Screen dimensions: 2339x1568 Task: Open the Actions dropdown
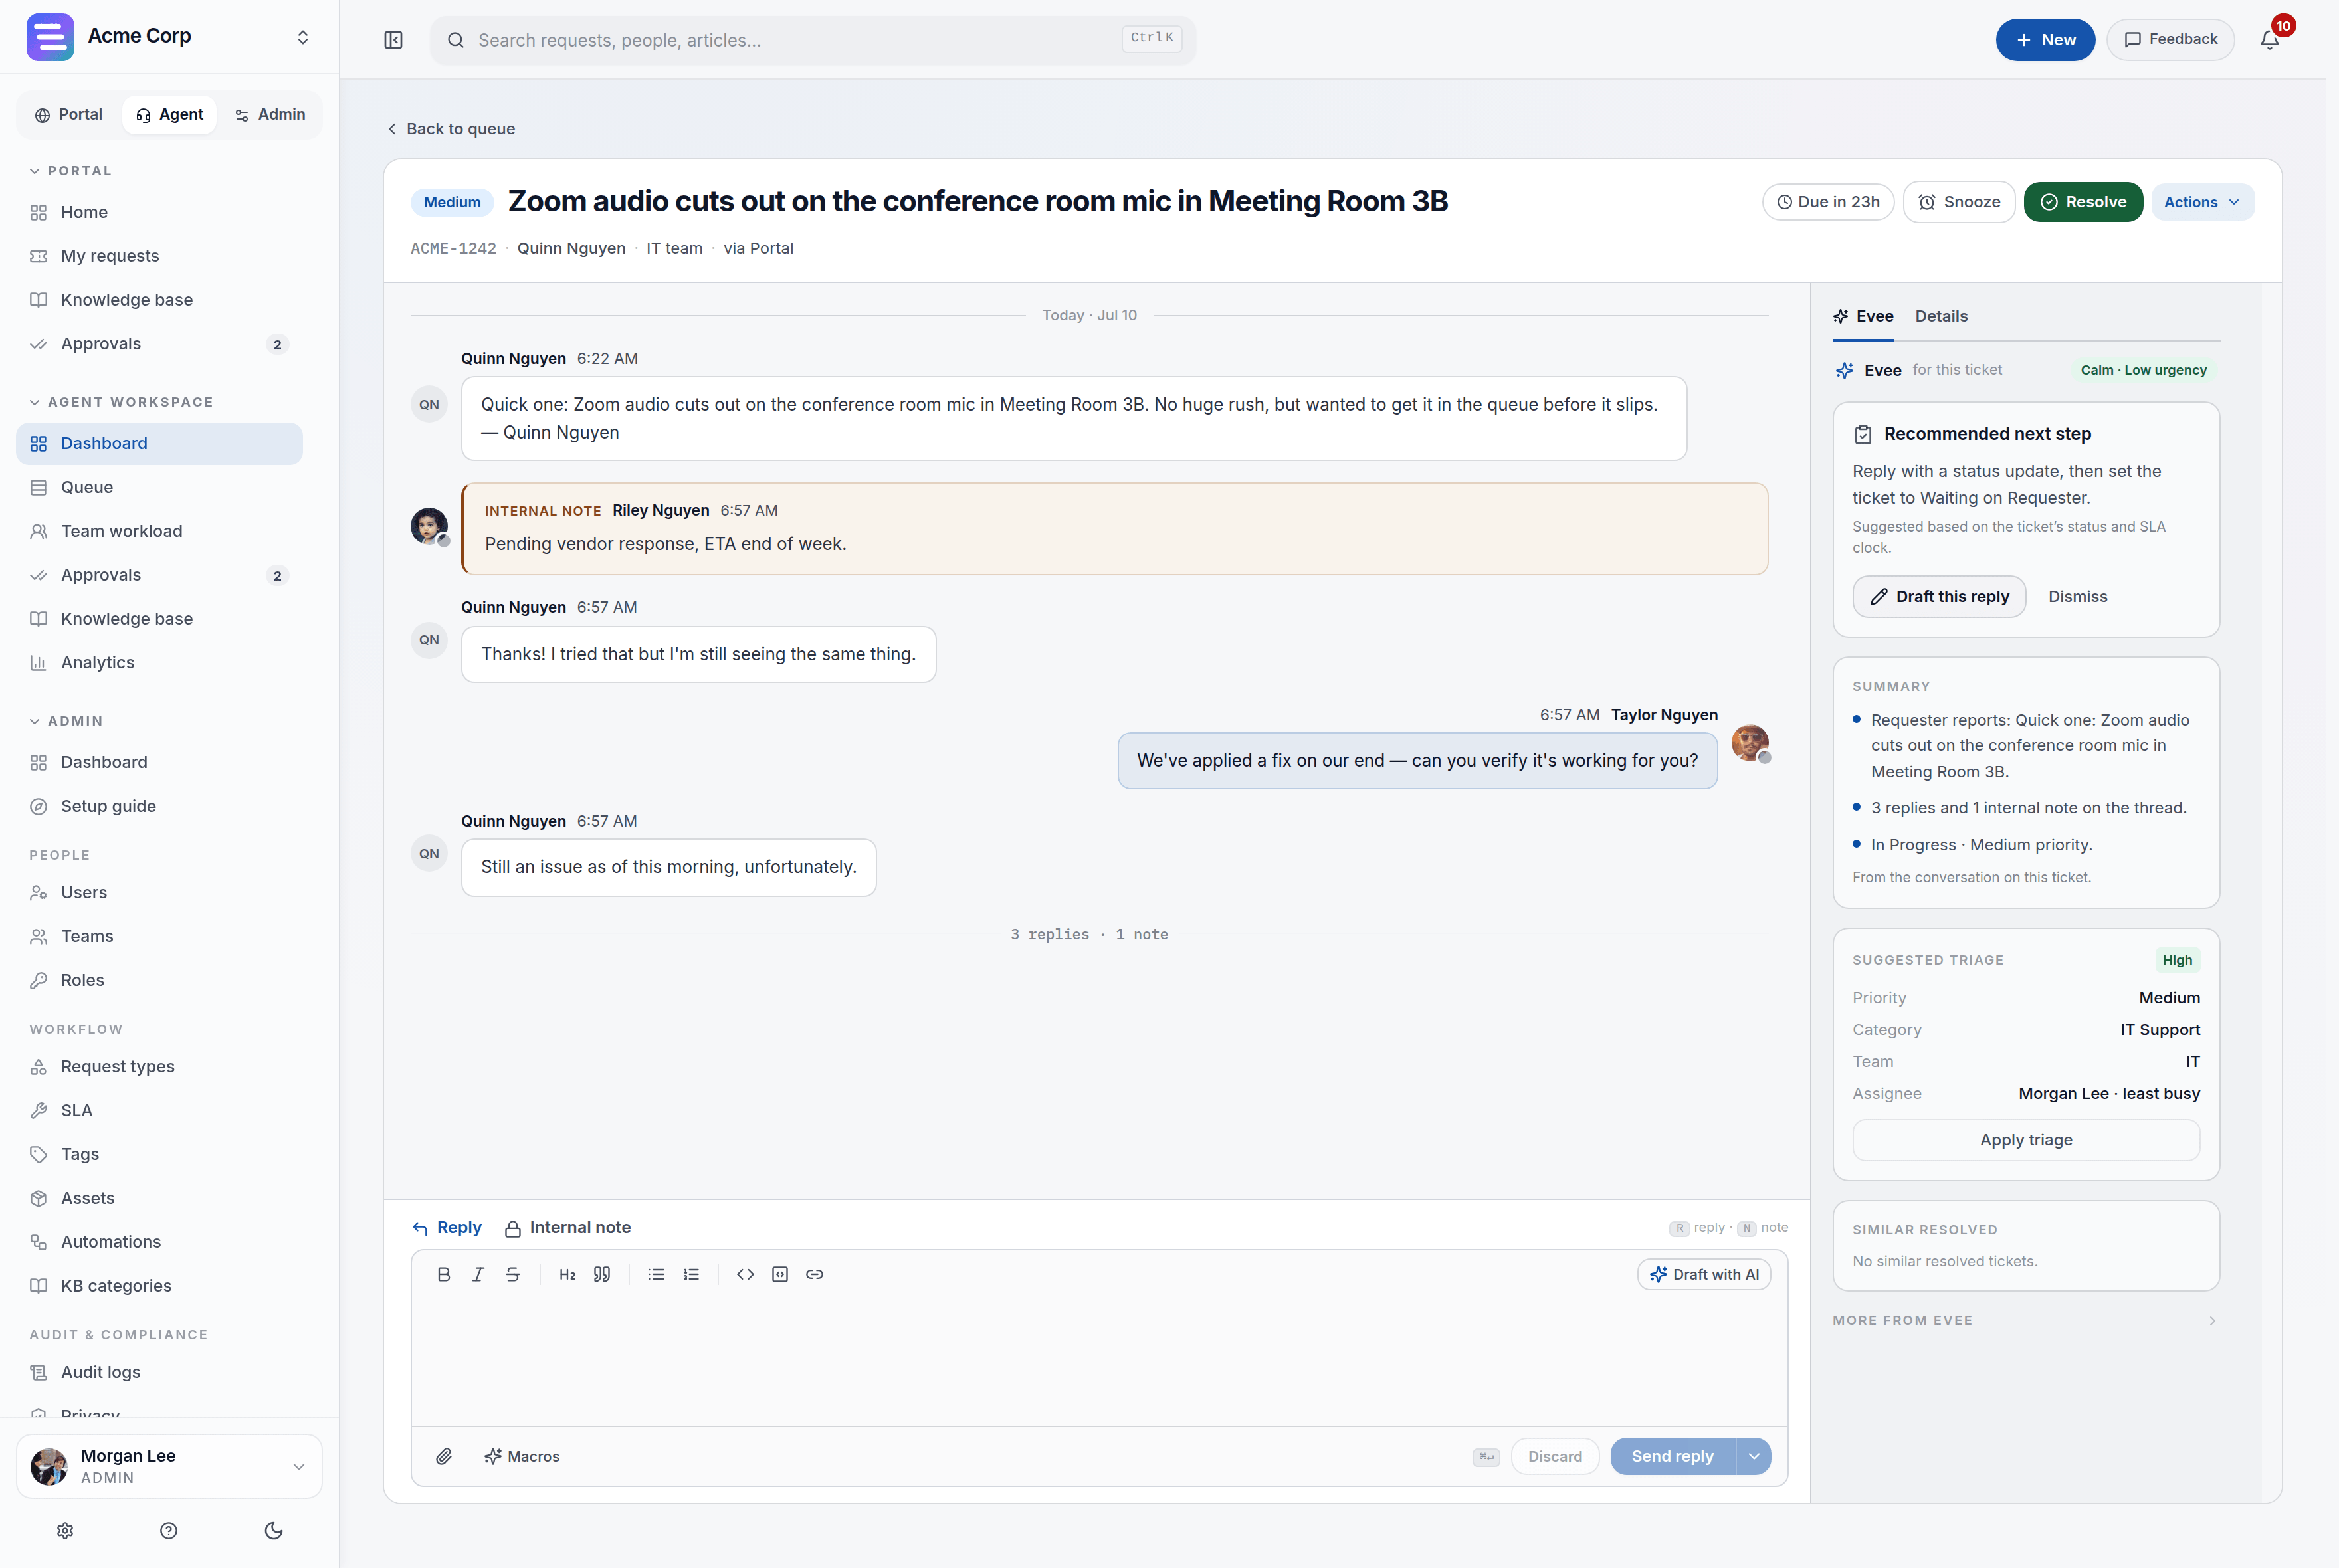2202,202
